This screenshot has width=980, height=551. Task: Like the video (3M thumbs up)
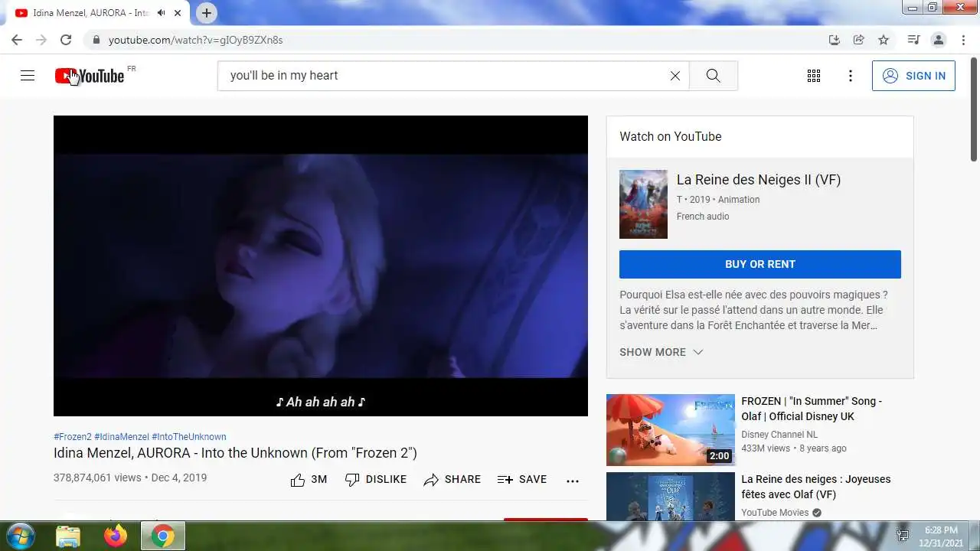309,480
